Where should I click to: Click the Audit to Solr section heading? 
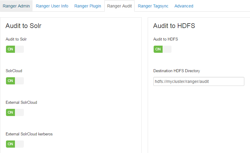tap(23, 26)
